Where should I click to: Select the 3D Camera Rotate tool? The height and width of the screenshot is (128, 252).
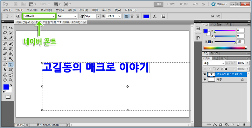[x=11, y=75]
